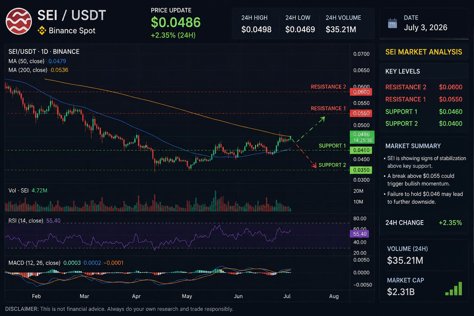
Task: Click the RESISTANCE 2 label on the chart
Action: [x=328, y=87]
